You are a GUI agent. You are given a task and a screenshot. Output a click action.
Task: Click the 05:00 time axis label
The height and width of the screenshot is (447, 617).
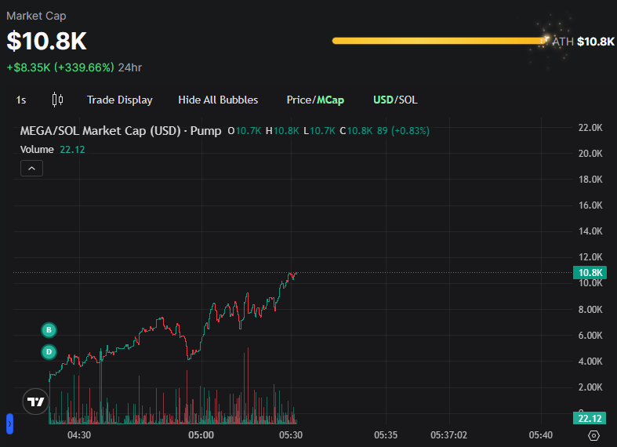(201, 435)
